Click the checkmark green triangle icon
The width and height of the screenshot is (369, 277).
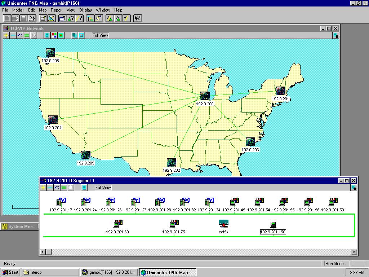pyautogui.click(x=118, y=18)
